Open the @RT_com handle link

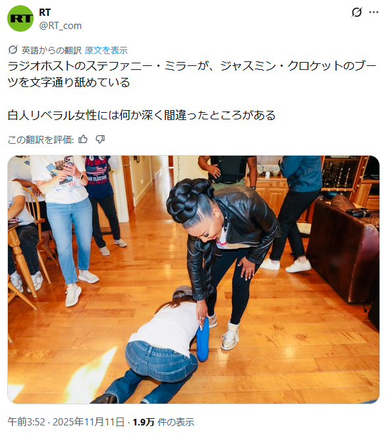coord(61,26)
